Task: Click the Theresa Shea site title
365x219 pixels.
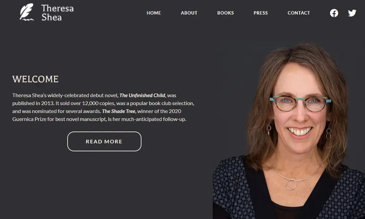Action: [x=58, y=12]
